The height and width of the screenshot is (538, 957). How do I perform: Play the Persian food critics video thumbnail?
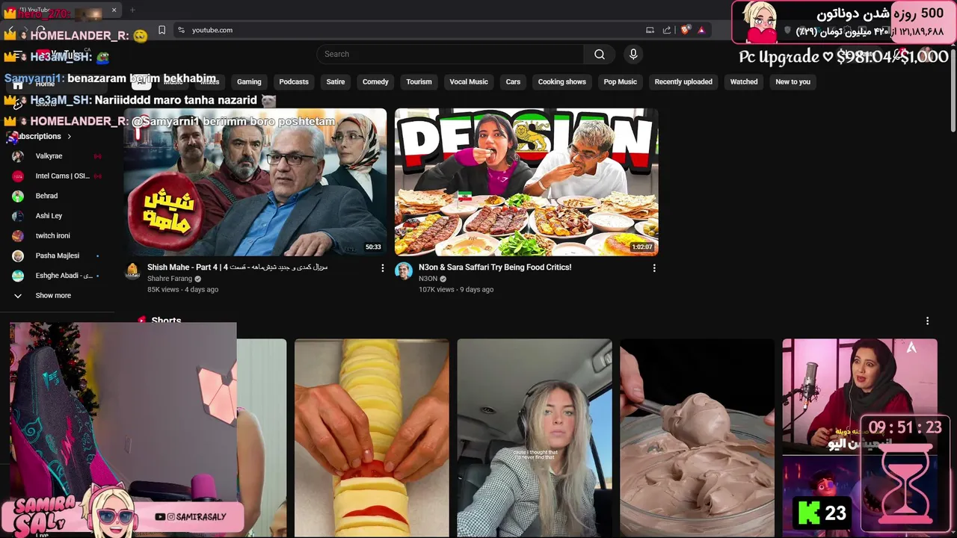click(526, 182)
